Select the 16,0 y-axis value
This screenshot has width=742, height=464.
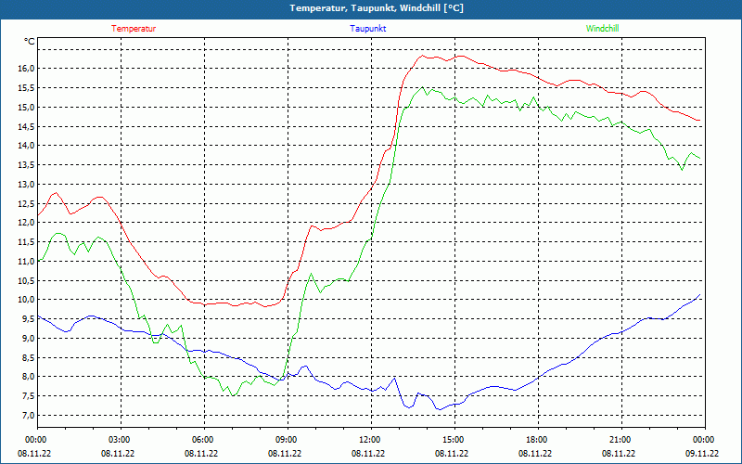pyautogui.click(x=26, y=69)
